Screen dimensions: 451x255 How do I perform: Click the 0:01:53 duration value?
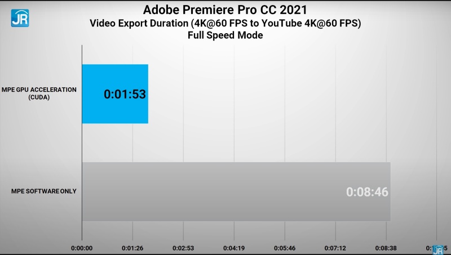(125, 94)
